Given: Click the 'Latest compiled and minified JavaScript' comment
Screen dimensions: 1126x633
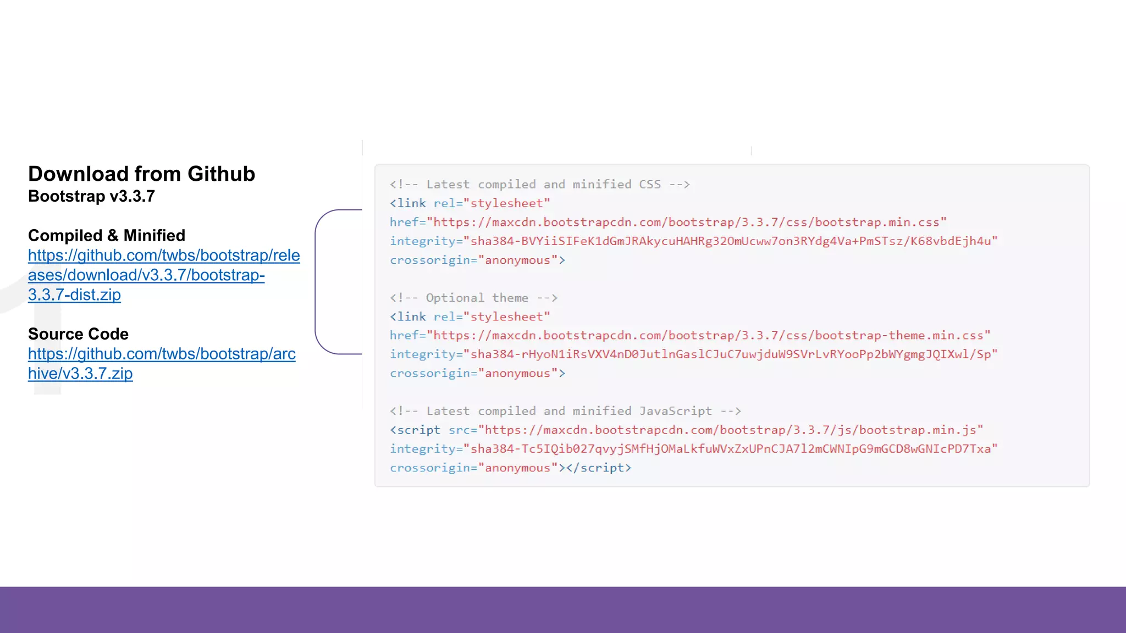Looking at the screenshot, I should click(565, 411).
